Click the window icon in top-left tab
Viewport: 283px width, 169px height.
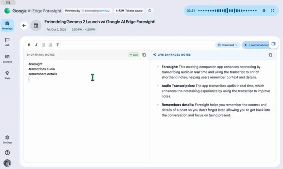click(8, 2)
